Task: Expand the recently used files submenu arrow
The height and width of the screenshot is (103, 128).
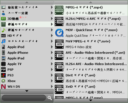Action: tap(52, 7)
